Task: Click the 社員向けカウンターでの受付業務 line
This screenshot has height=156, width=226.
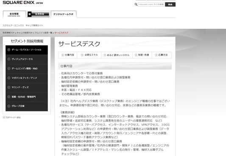Action: click(82, 73)
